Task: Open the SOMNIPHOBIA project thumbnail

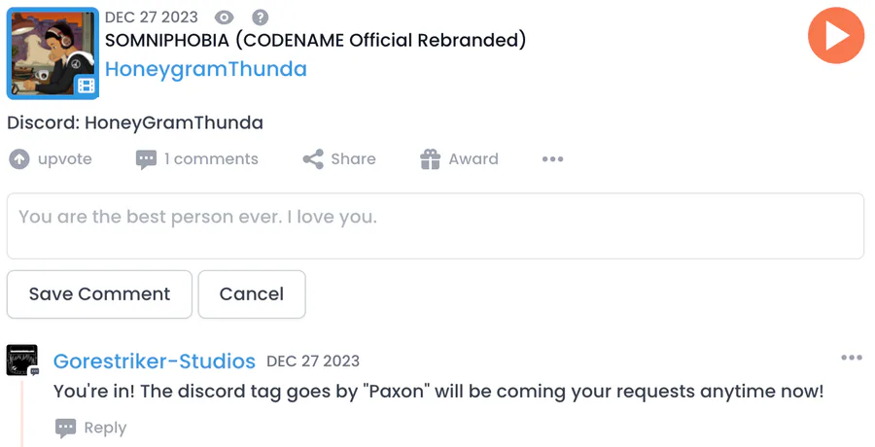Action: (53, 53)
